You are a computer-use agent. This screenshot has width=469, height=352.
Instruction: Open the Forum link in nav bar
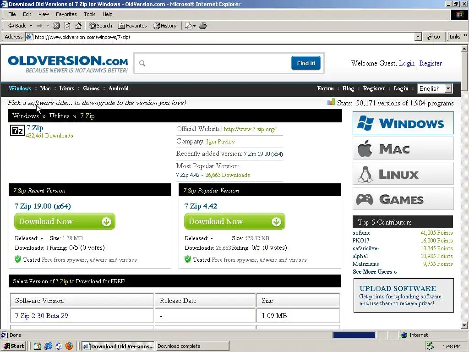(326, 88)
